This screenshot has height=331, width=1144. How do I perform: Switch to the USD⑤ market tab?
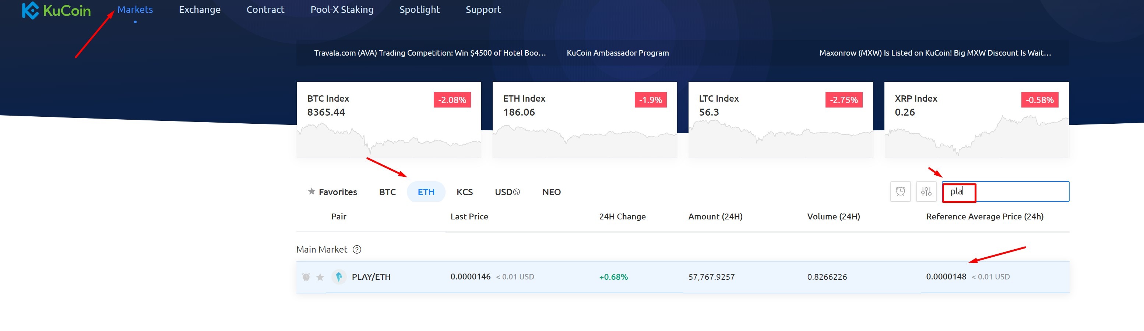(507, 192)
